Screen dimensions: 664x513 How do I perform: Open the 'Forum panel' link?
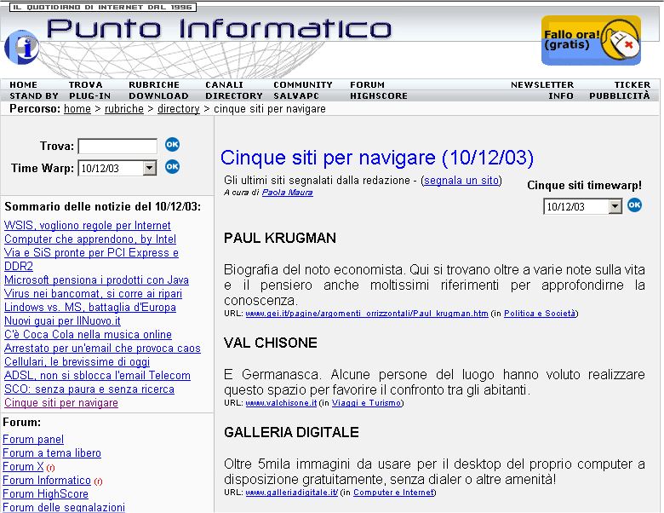(33, 439)
